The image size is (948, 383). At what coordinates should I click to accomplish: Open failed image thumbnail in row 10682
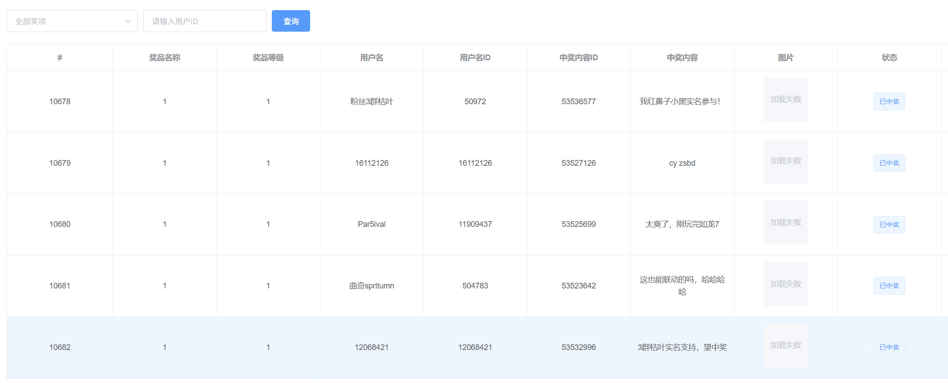tap(786, 346)
